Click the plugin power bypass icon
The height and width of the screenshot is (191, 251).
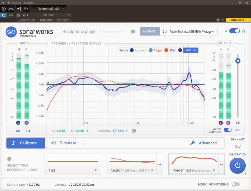4,15
